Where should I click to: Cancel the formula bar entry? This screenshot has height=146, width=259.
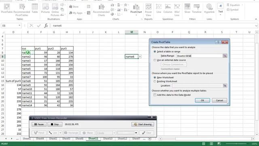[x=31, y=26]
